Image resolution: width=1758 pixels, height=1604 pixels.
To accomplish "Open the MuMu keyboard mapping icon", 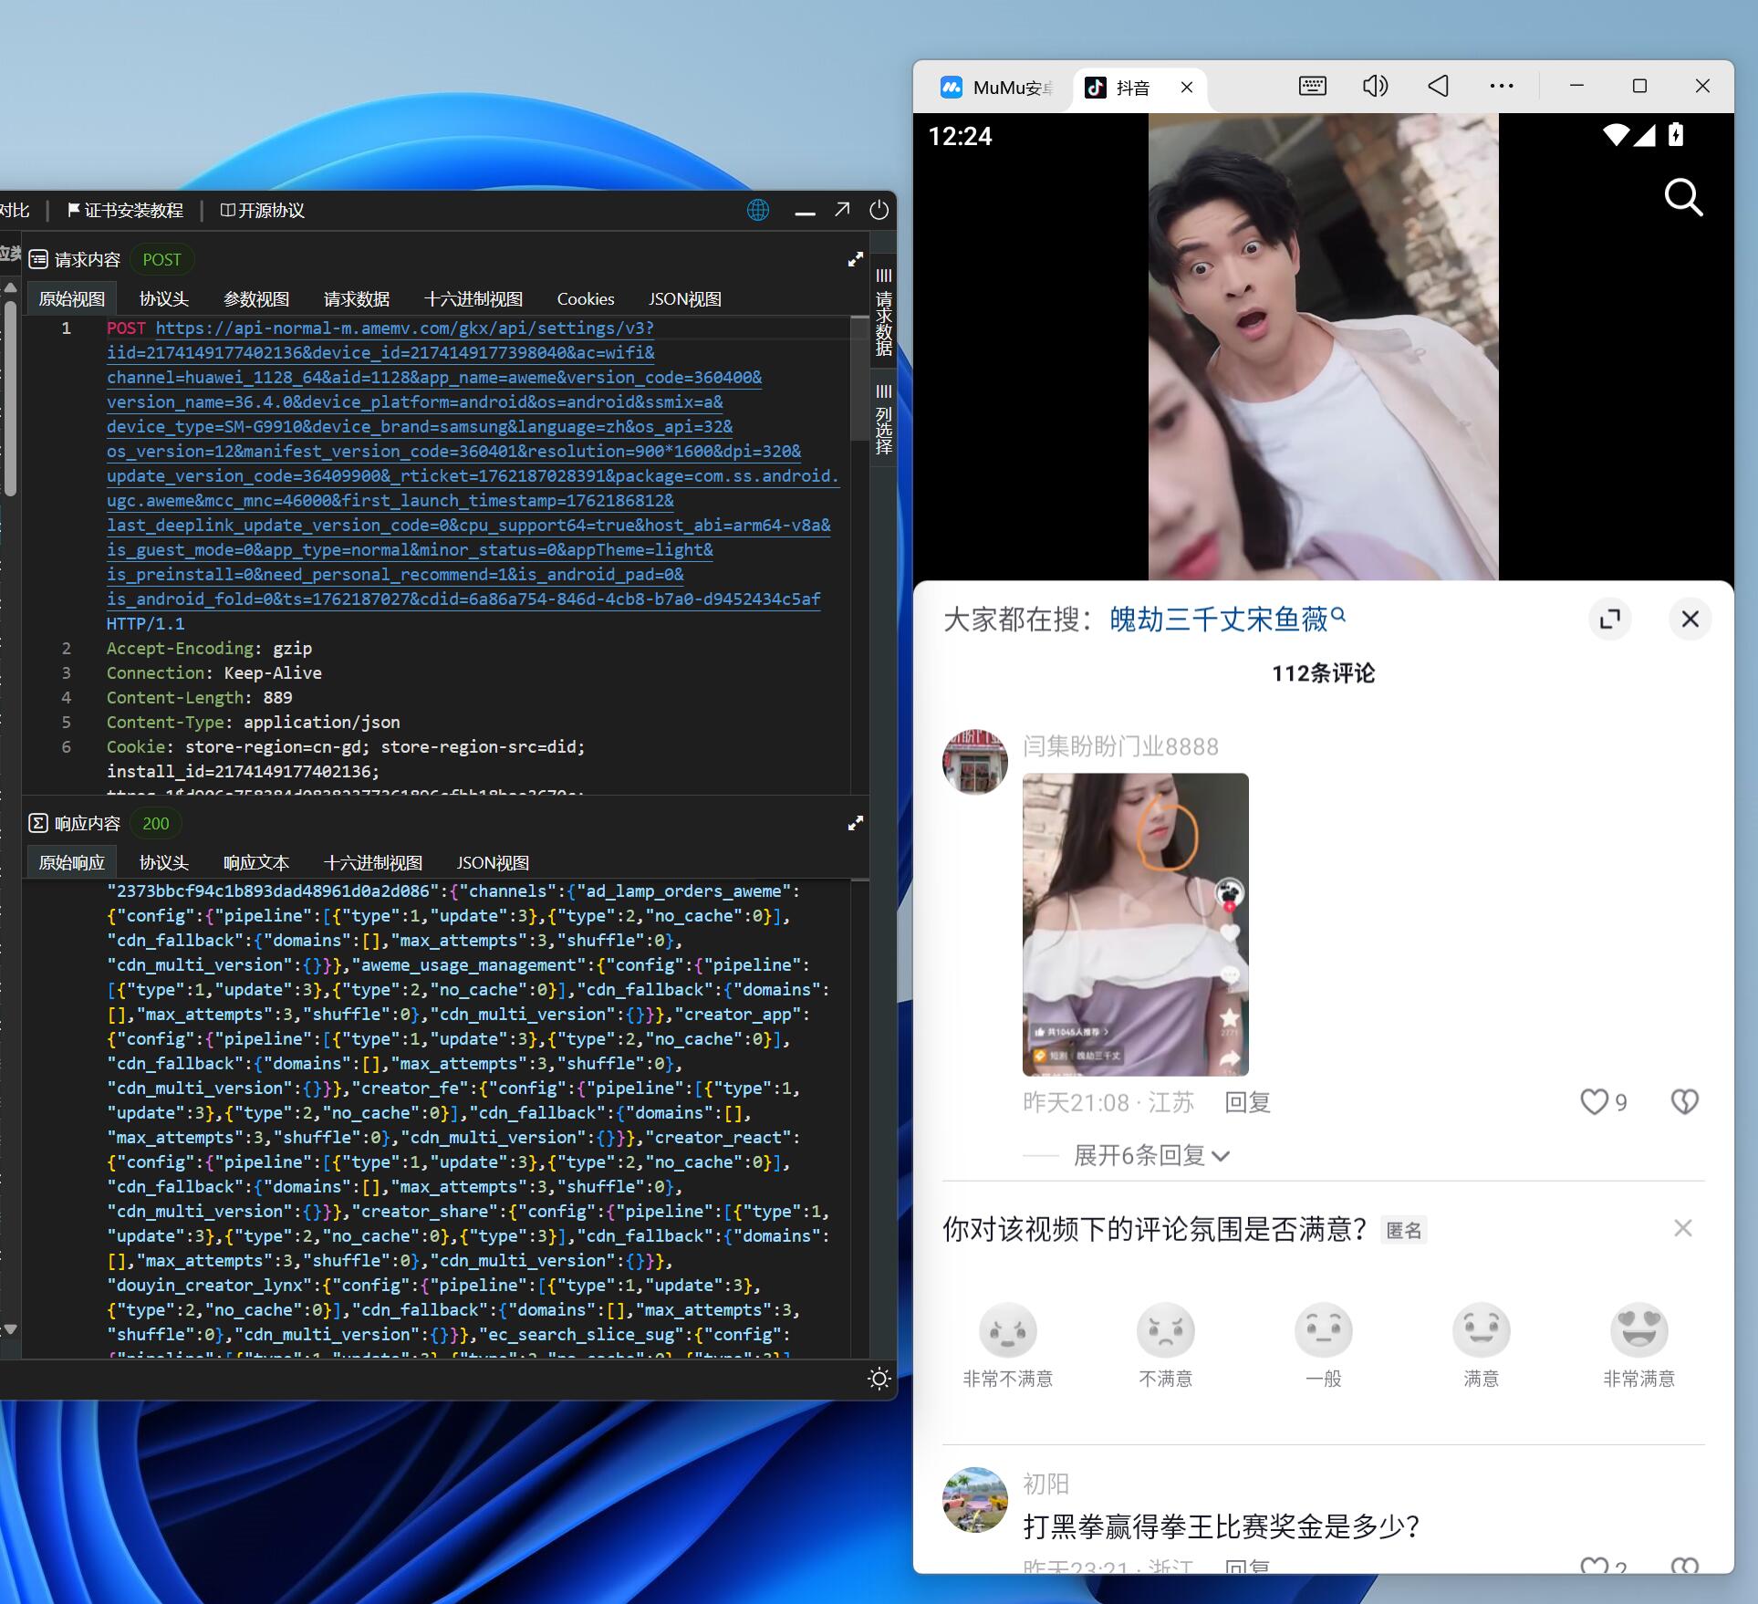I will click(x=1312, y=87).
